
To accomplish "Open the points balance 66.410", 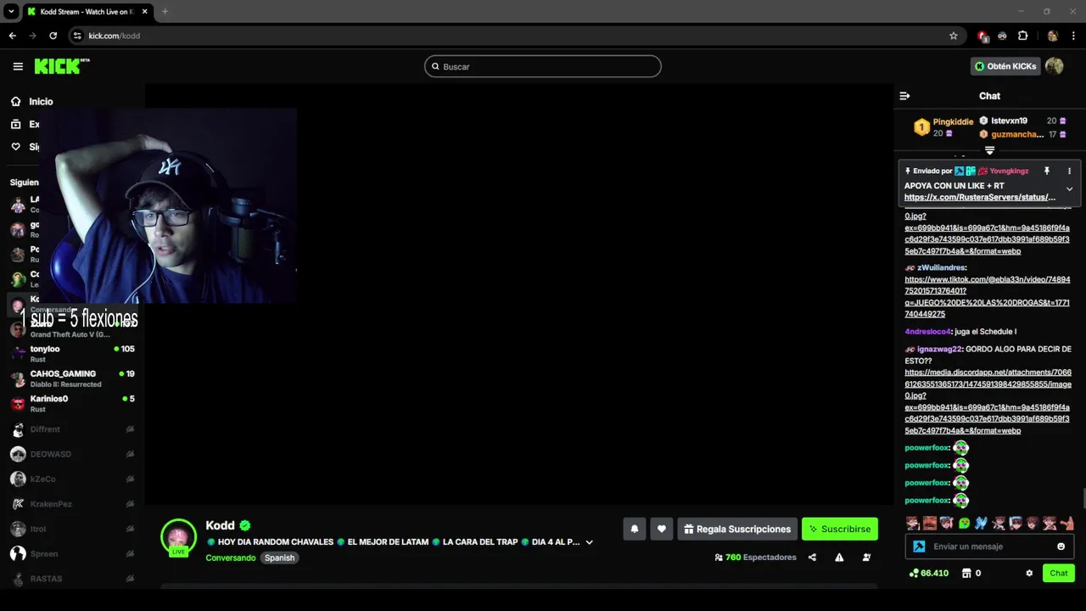I will (x=928, y=574).
